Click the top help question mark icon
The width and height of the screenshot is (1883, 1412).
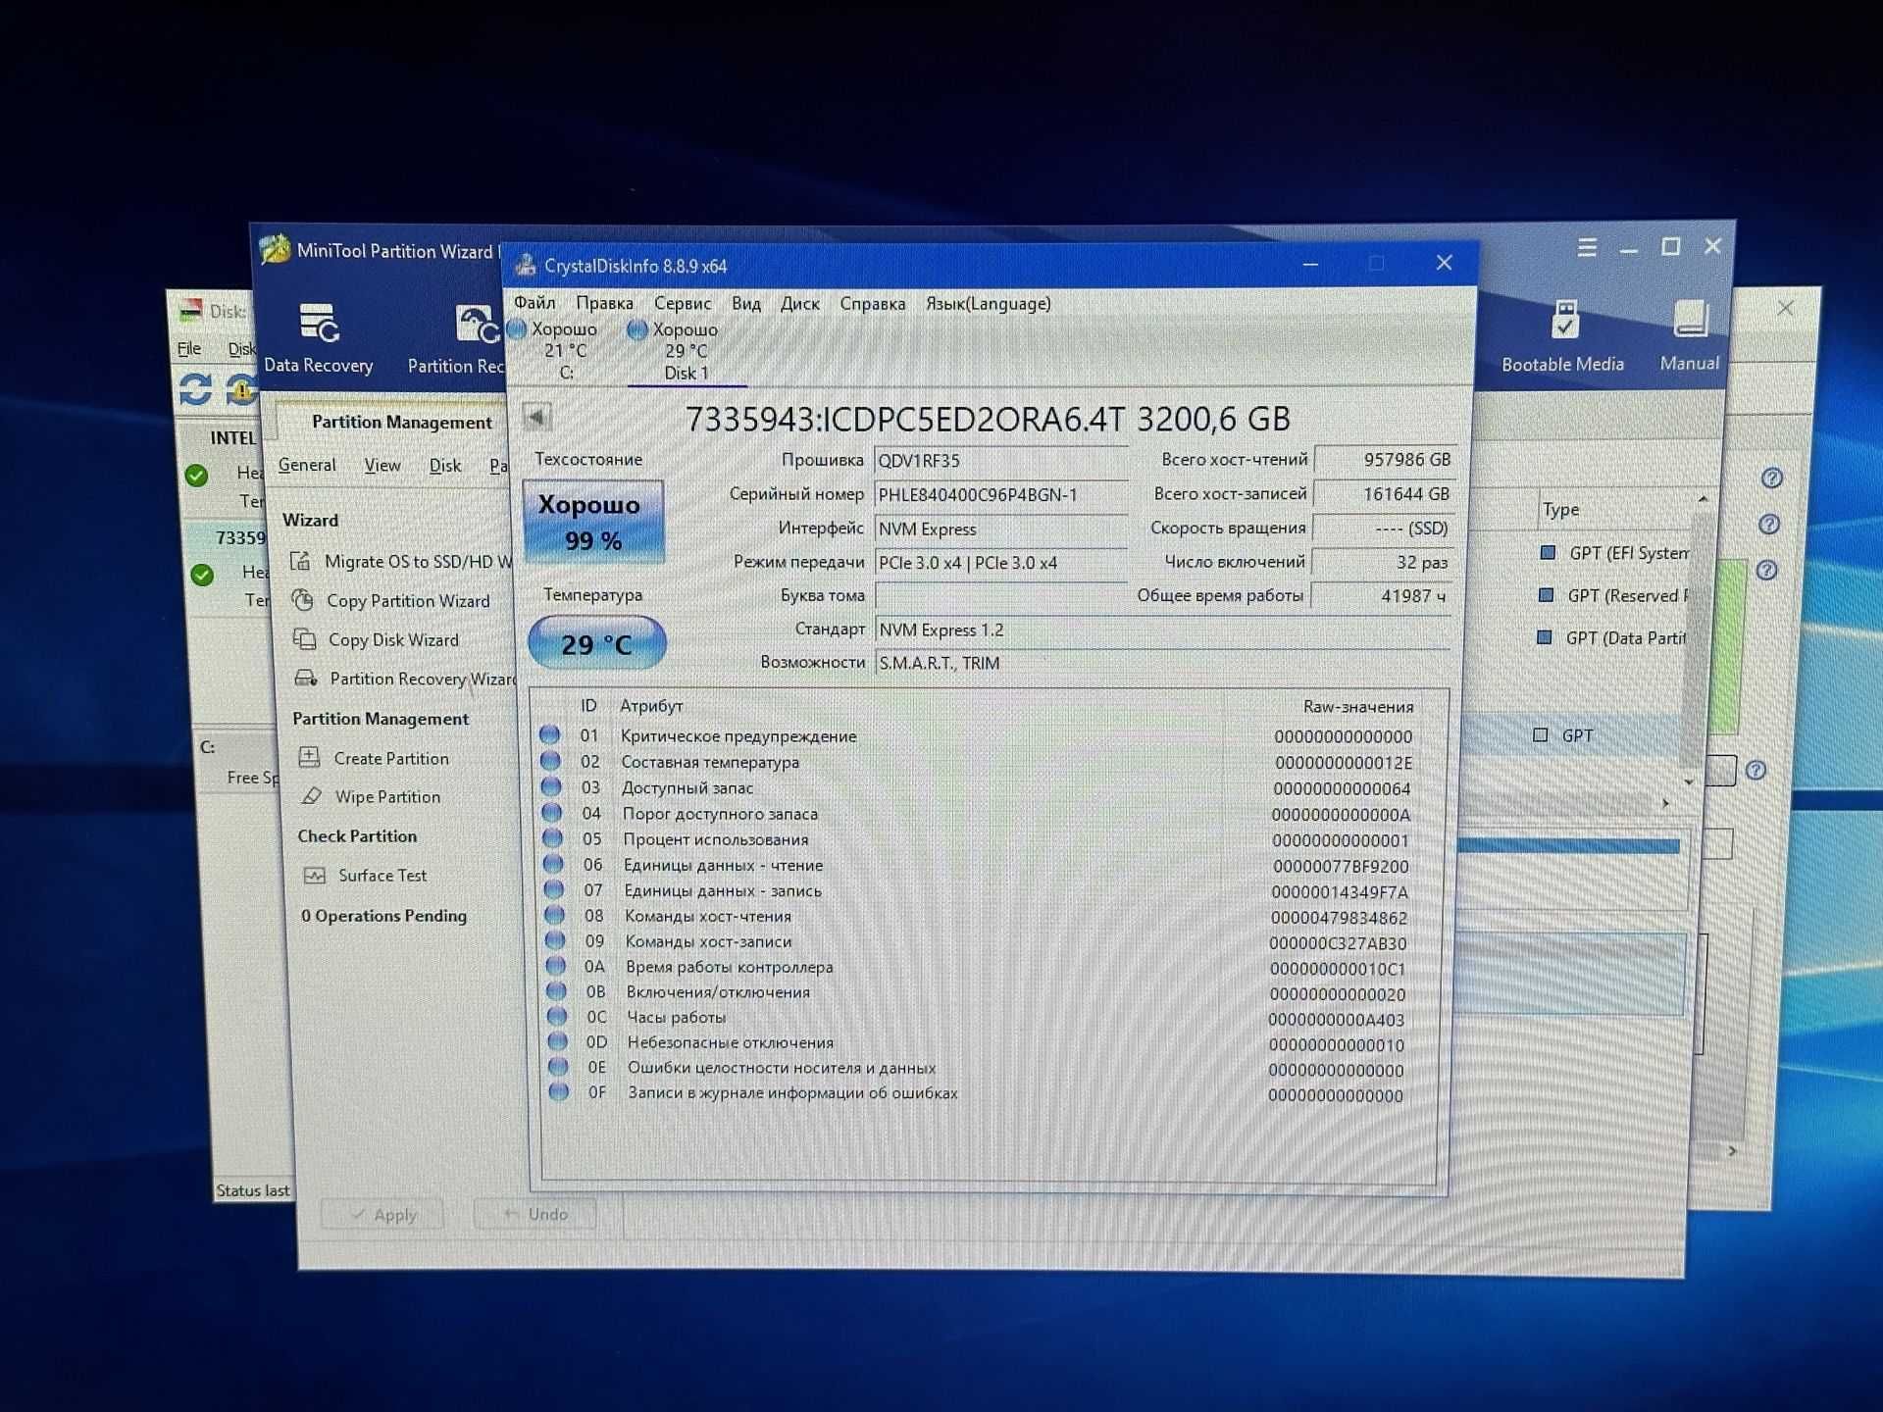pyautogui.click(x=1771, y=478)
